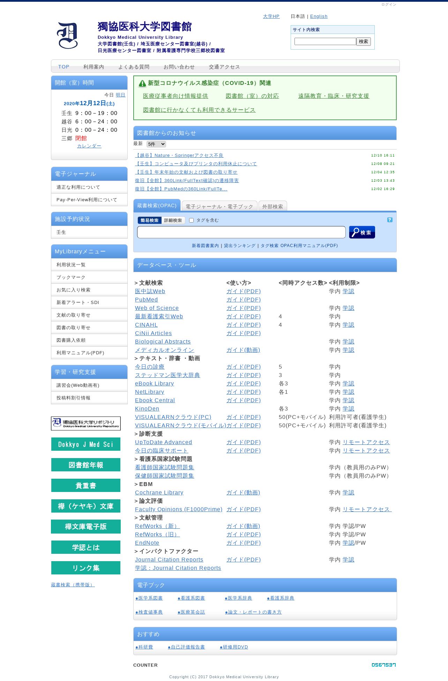The width and height of the screenshot is (448, 681).
Task: Open the コンピュータ及びプリンタの利用休止について notice
Action: tap(196, 164)
